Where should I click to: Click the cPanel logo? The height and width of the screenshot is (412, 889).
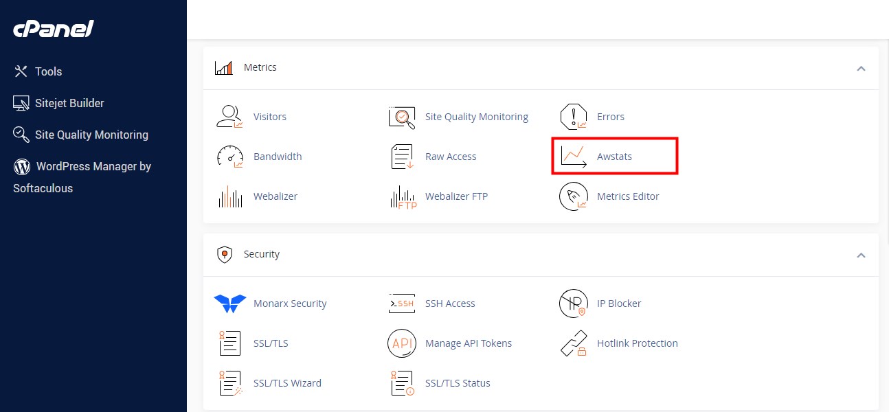click(x=54, y=29)
